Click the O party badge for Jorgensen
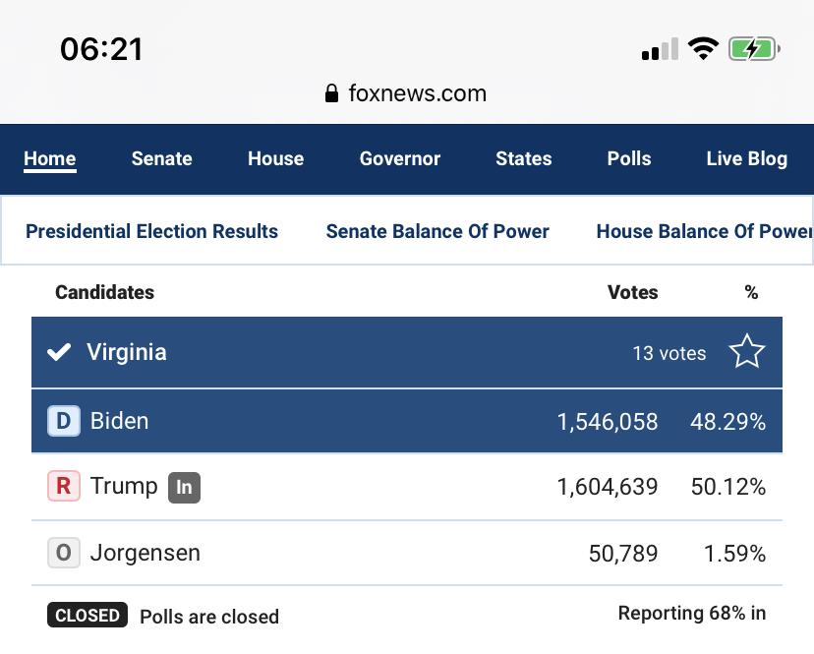The width and height of the screenshot is (814, 654). point(64,552)
